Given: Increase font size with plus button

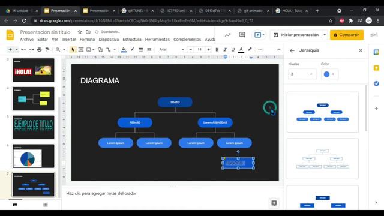Looking at the screenshot, I should click(208, 50).
